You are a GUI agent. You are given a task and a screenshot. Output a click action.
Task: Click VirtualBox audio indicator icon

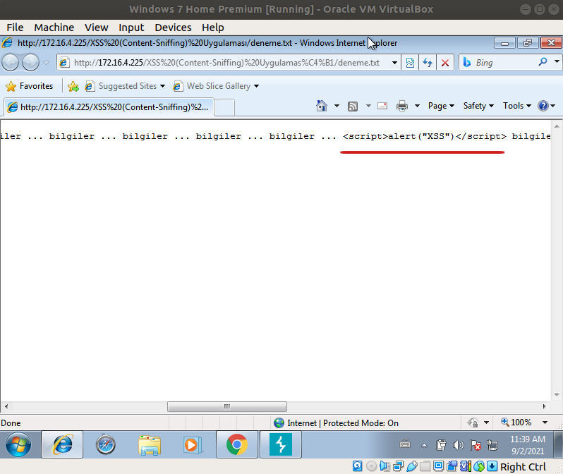click(x=385, y=466)
